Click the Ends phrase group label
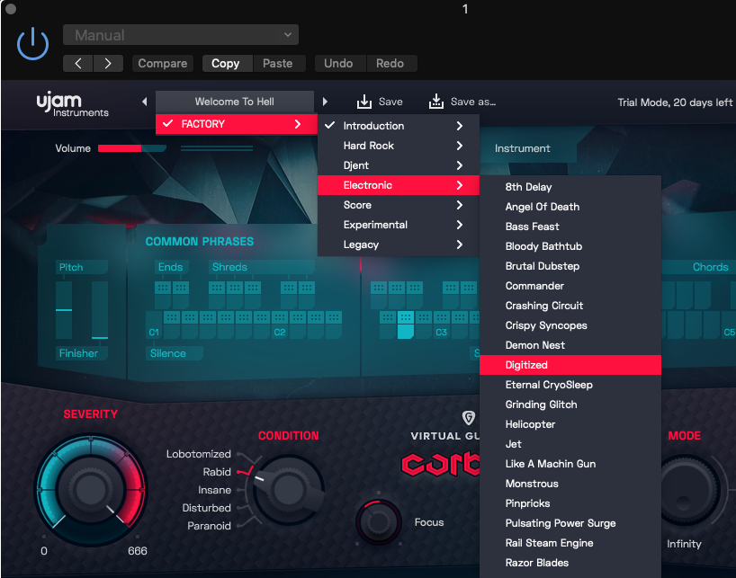This screenshot has height=578, width=736. coord(171,267)
